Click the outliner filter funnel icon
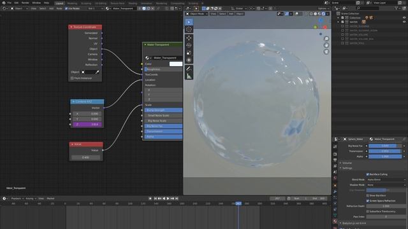 pyautogui.click(x=397, y=8)
